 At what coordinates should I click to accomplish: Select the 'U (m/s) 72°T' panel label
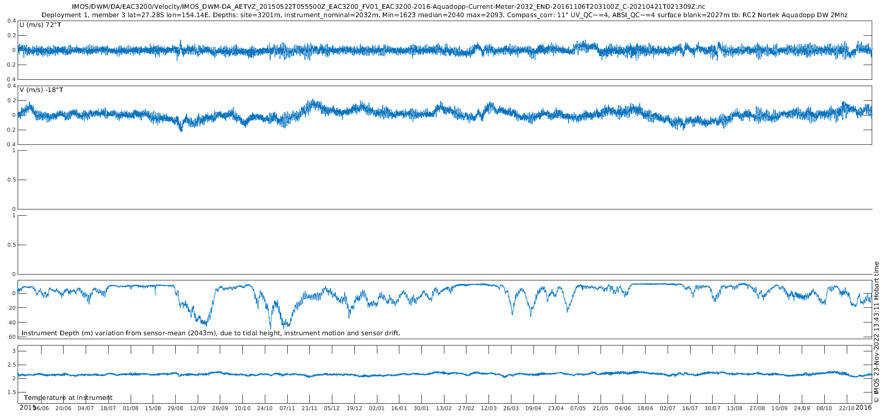coord(41,25)
